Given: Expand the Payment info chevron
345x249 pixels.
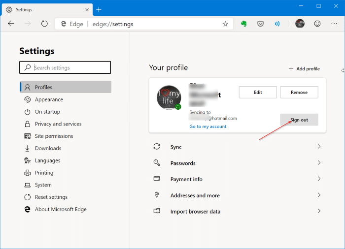Looking at the screenshot, I should tap(319, 179).
